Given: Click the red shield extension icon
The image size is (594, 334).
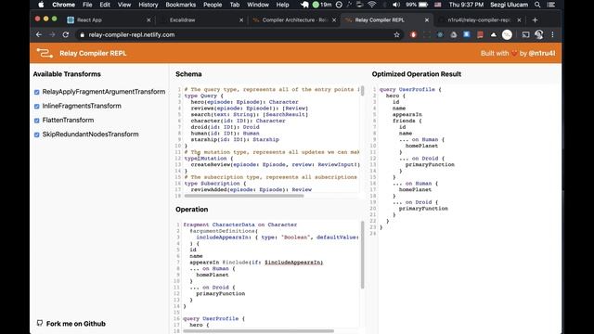Looking at the screenshot, I should [x=413, y=35].
